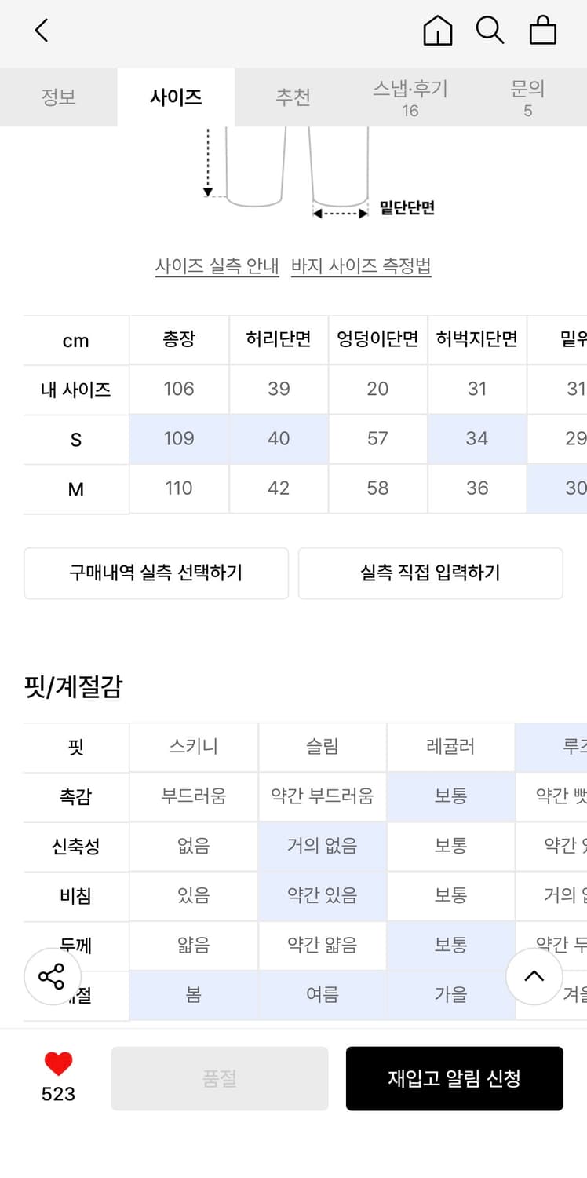Screen dimensions: 587x1178
Task: Open the shopping bag icon
Action: point(543,31)
